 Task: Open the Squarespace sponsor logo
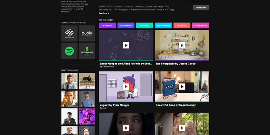pos(69,33)
